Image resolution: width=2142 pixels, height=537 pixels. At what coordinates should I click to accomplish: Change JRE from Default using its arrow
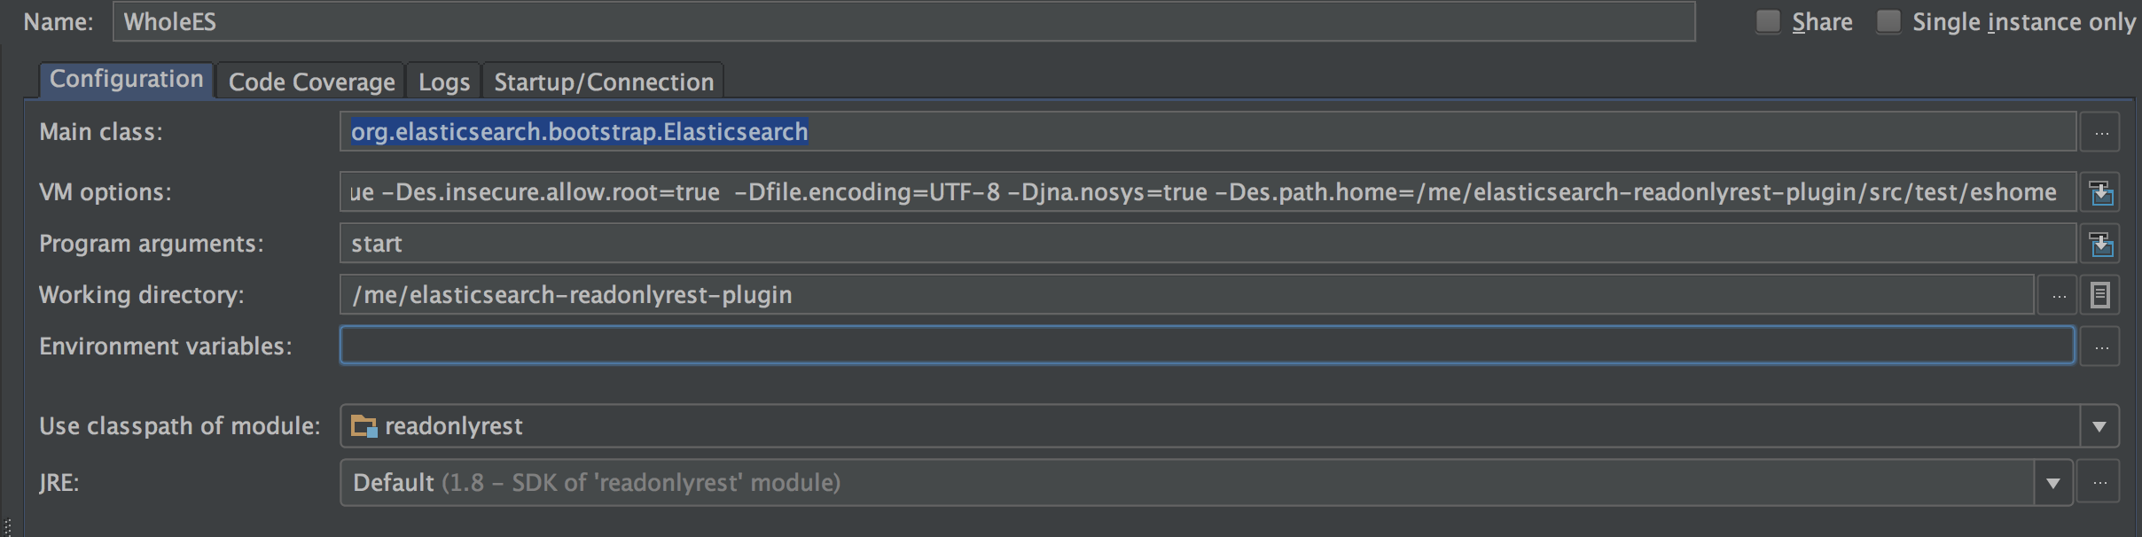2053,481
